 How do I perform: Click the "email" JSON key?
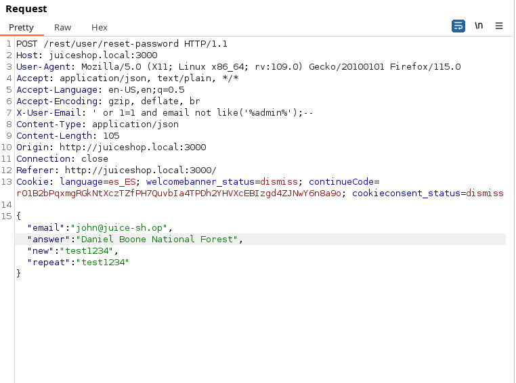click(x=46, y=228)
